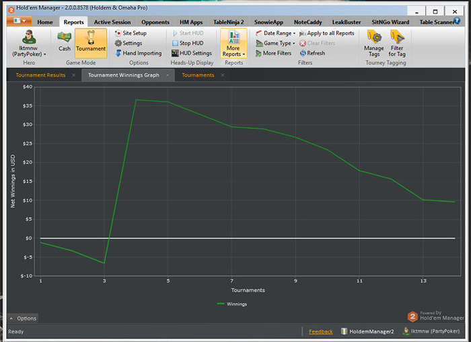Select the Tournament Winnings Graph tab

point(123,75)
